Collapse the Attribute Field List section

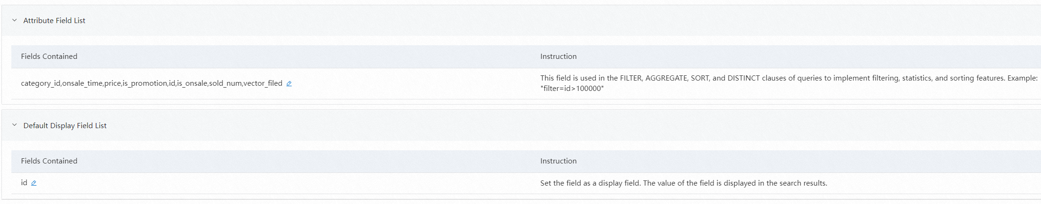click(x=14, y=20)
